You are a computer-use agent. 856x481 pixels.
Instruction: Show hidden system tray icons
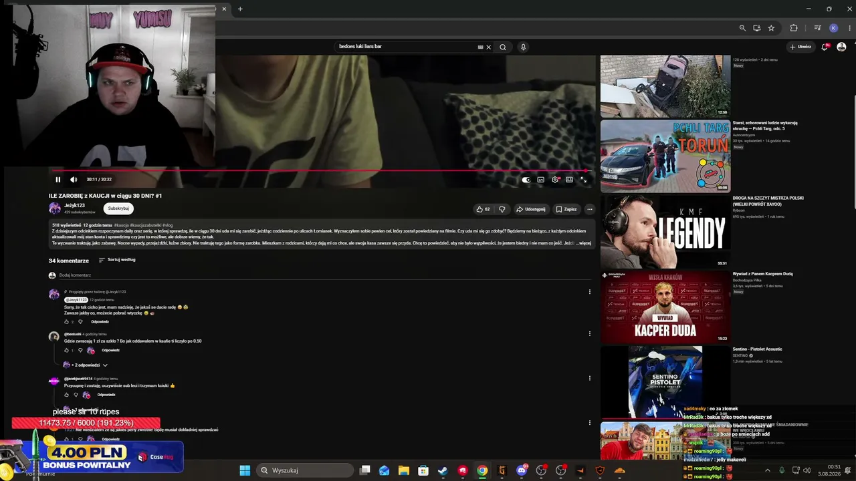coord(767,470)
